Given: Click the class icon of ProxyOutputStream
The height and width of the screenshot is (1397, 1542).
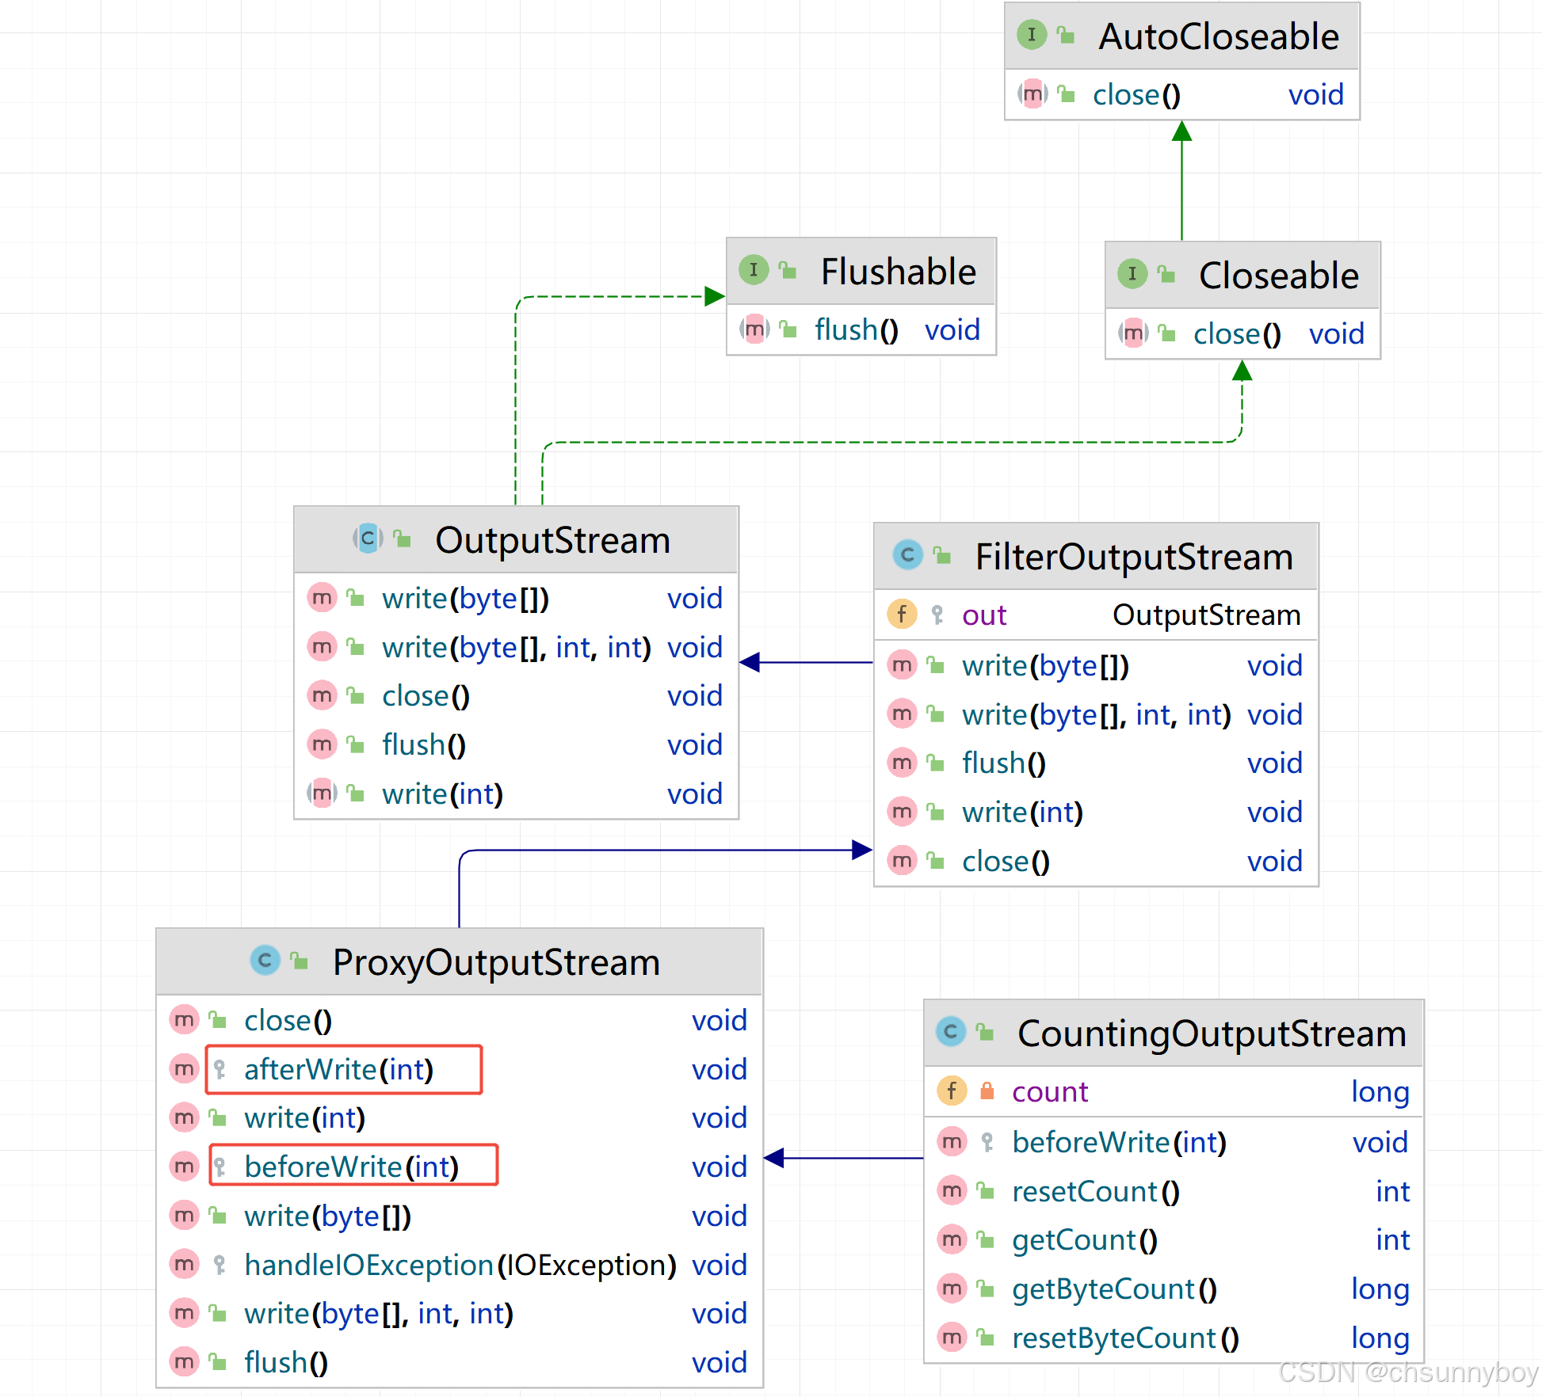Looking at the screenshot, I should (x=265, y=961).
